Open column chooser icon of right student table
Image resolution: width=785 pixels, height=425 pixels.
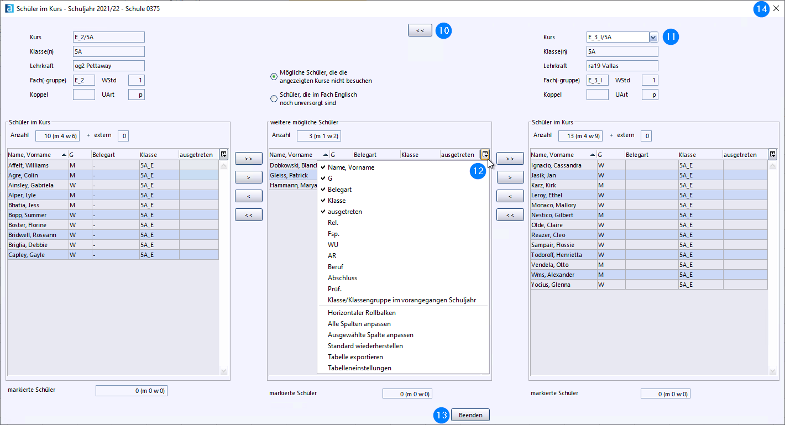pyautogui.click(x=772, y=155)
